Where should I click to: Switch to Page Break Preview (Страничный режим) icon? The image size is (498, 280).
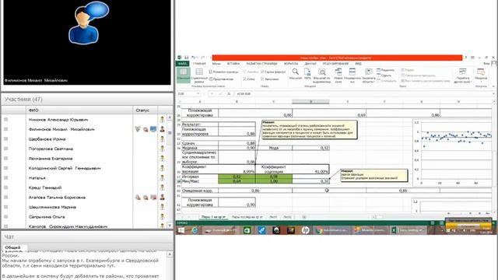199,75
